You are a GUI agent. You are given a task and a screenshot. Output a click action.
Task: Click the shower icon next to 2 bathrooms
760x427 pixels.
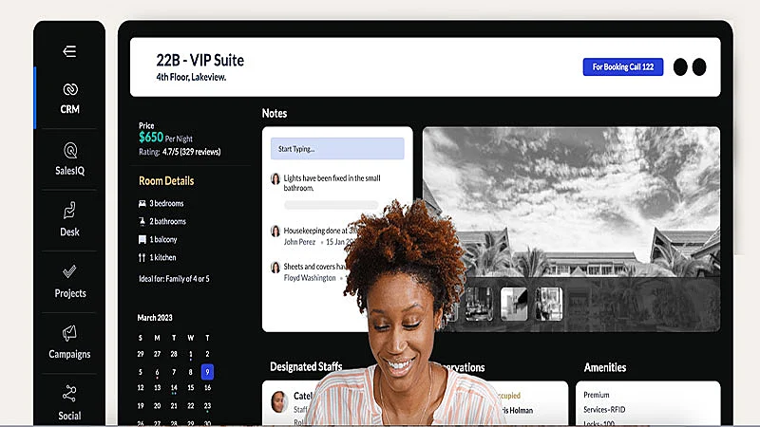tap(142, 221)
